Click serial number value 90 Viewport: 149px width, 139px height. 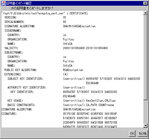click(x=64, y=22)
